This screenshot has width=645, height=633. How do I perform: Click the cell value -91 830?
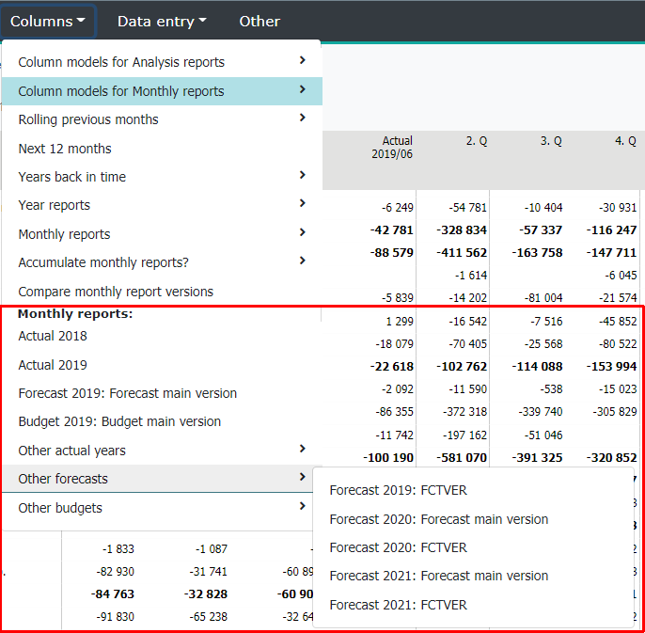[x=115, y=616]
